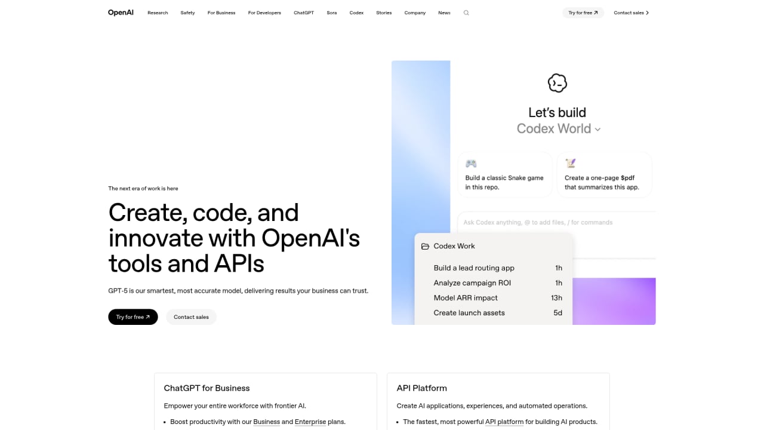764x430 pixels.
Task: Open the For Developers menu
Action: coord(264,13)
